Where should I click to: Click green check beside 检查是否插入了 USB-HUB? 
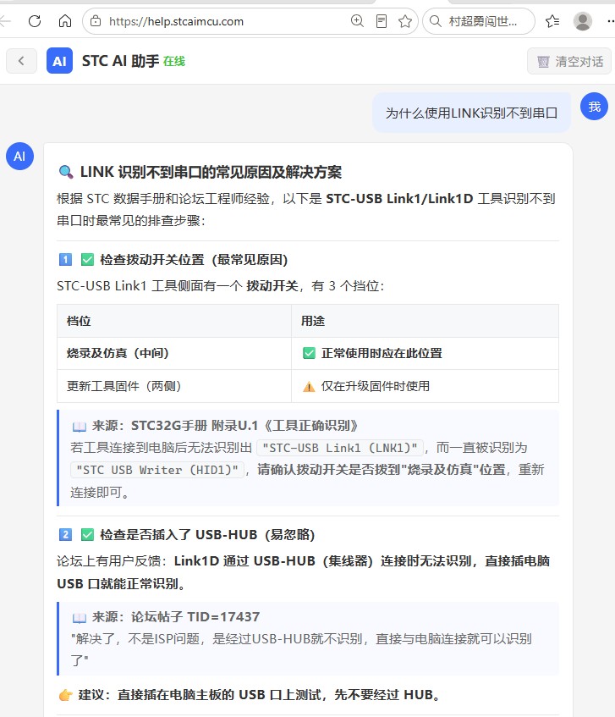click(87, 534)
